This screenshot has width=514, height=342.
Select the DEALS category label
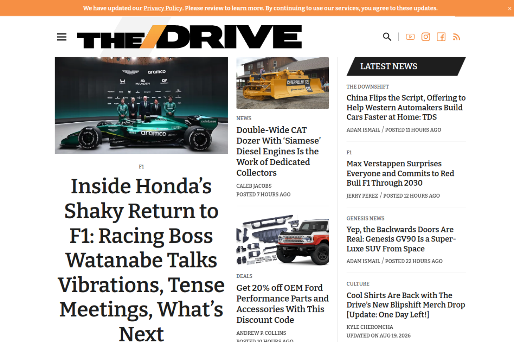244,276
